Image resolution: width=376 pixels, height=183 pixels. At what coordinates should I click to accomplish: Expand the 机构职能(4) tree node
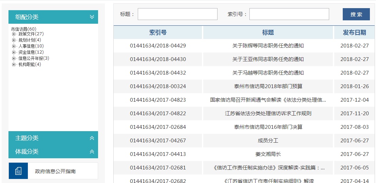14,64
